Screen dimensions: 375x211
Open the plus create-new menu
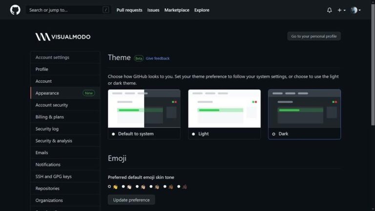[x=341, y=10]
